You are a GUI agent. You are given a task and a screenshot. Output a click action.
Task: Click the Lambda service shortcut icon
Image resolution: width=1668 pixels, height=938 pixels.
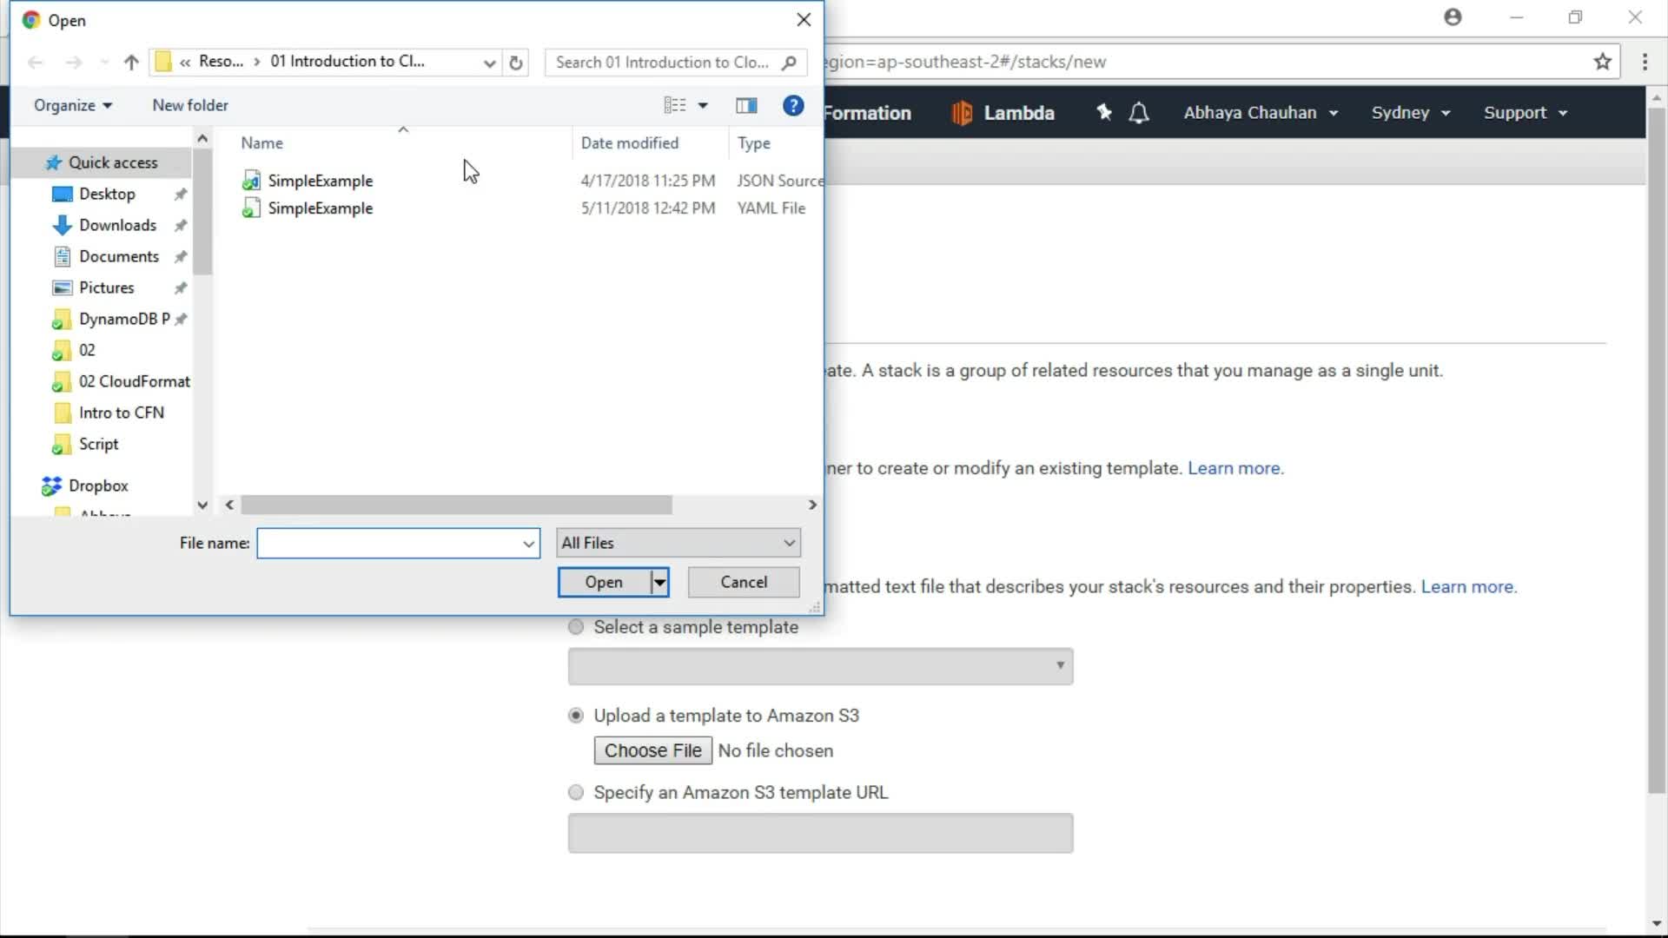[x=962, y=113]
